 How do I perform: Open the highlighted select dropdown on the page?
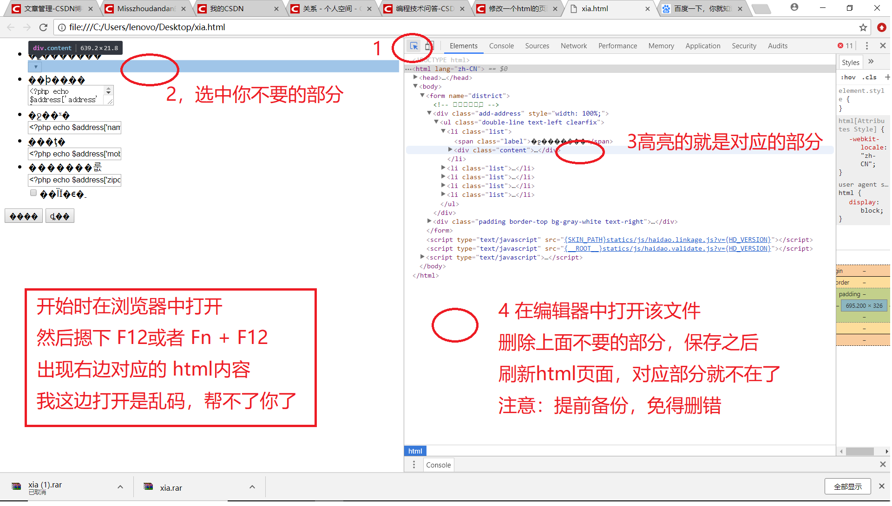(35, 67)
